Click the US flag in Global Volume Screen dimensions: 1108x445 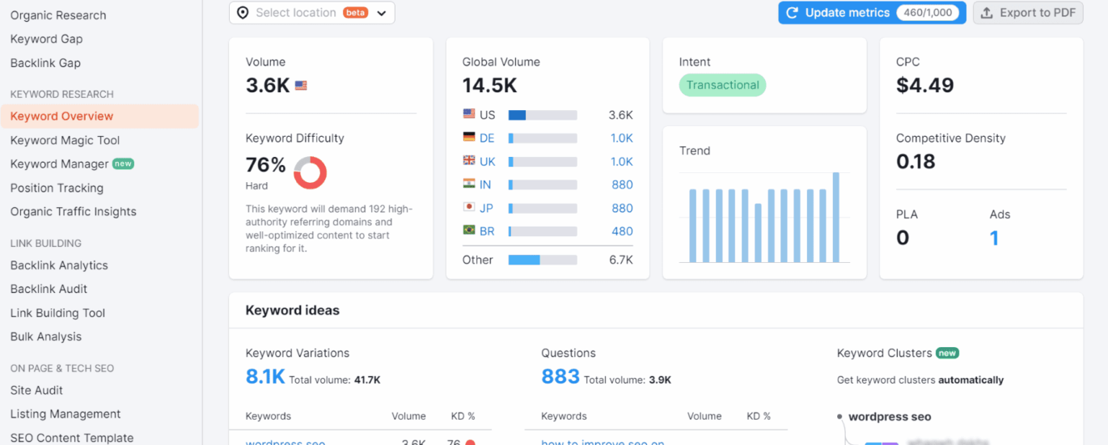(x=469, y=114)
